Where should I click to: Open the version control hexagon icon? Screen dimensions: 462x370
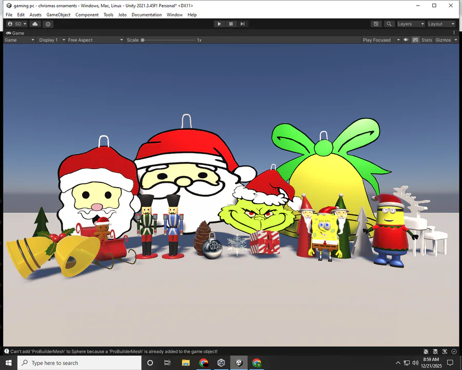click(48, 24)
